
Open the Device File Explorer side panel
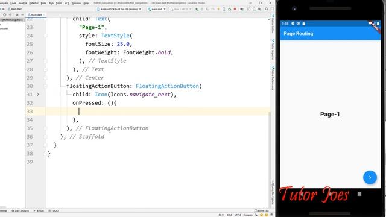point(273,193)
